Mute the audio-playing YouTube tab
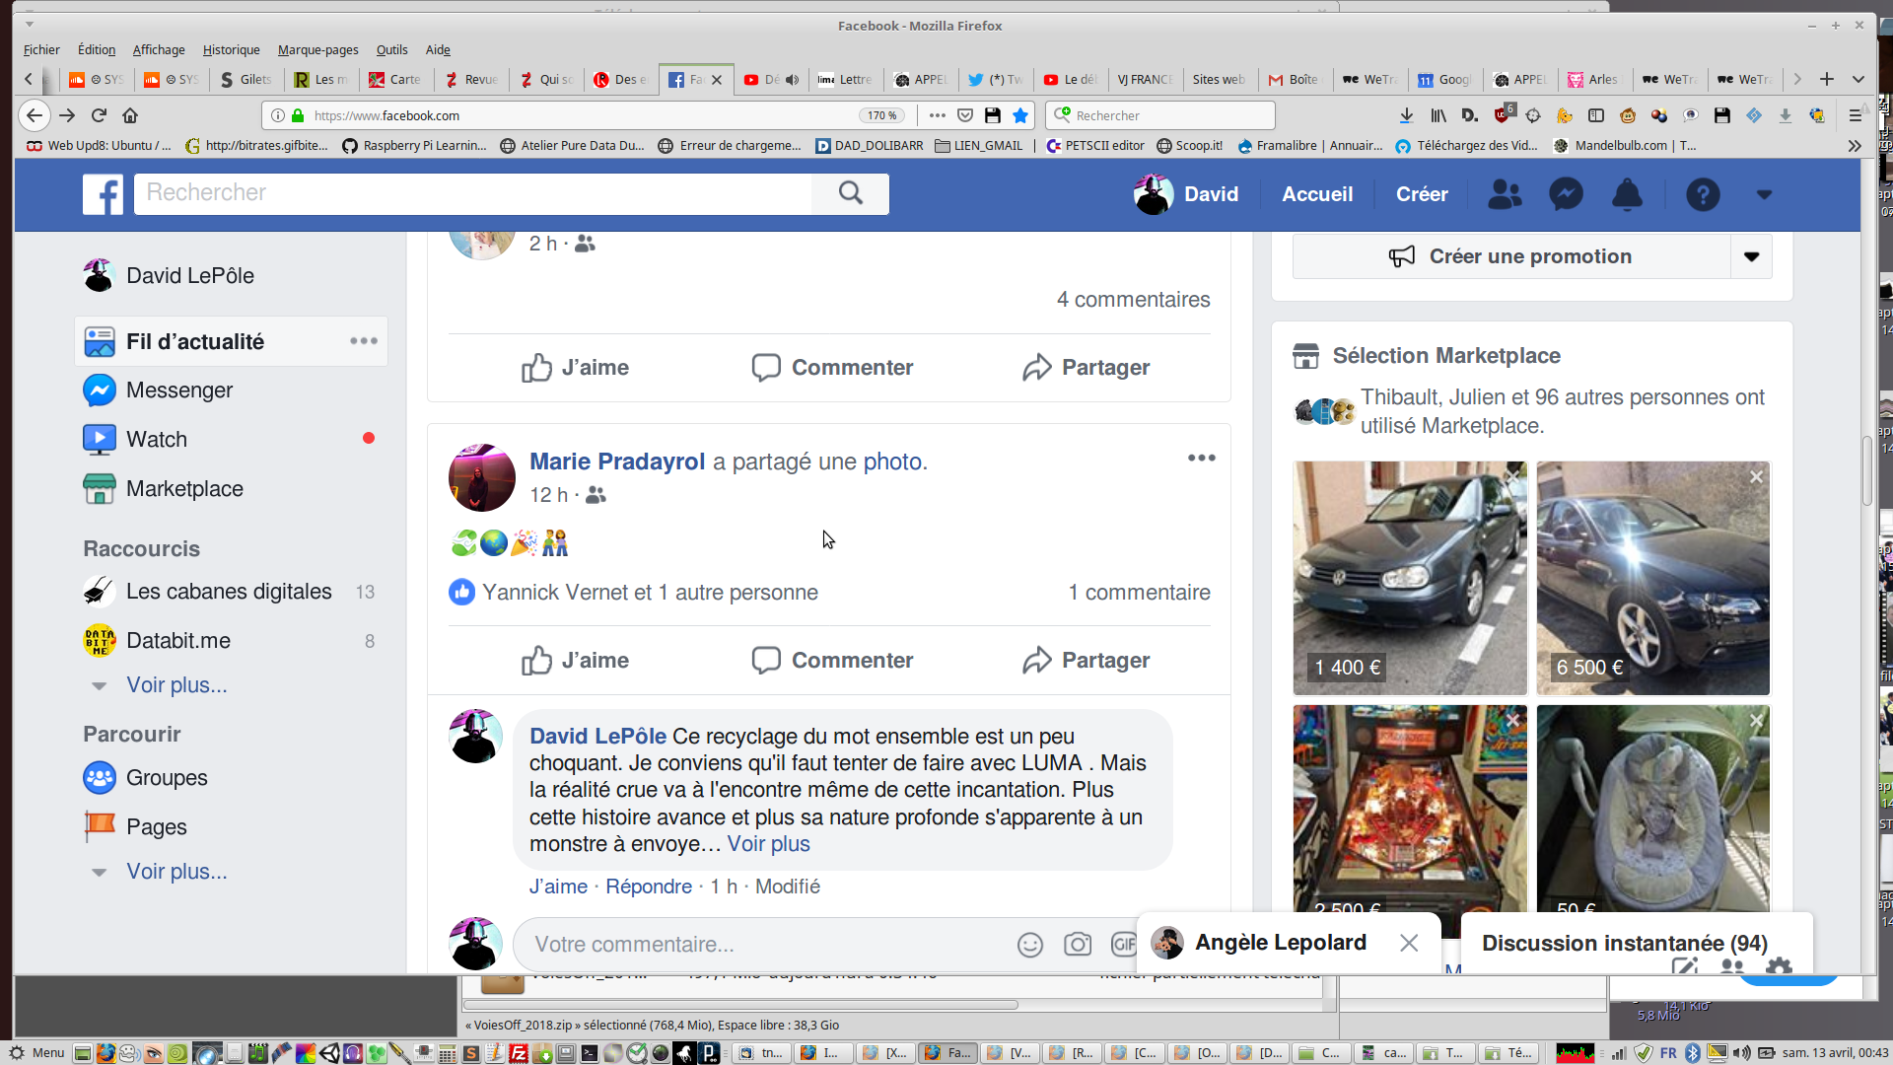This screenshot has height=1065, width=1893. 793,80
